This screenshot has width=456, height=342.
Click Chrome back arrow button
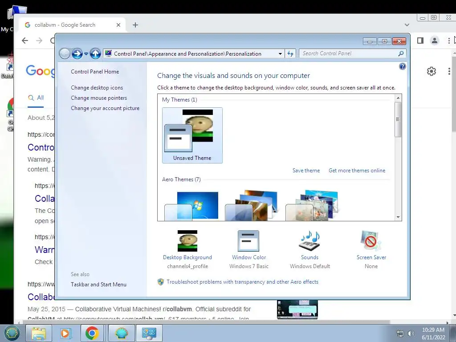pyautogui.click(x=25, y=41)
